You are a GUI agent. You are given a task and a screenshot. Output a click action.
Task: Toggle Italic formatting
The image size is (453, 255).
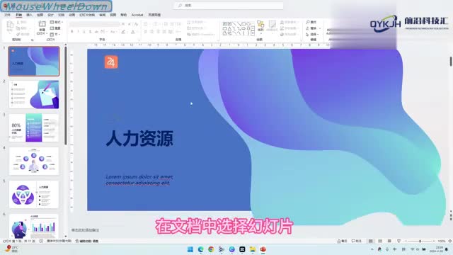click(78, 32)
